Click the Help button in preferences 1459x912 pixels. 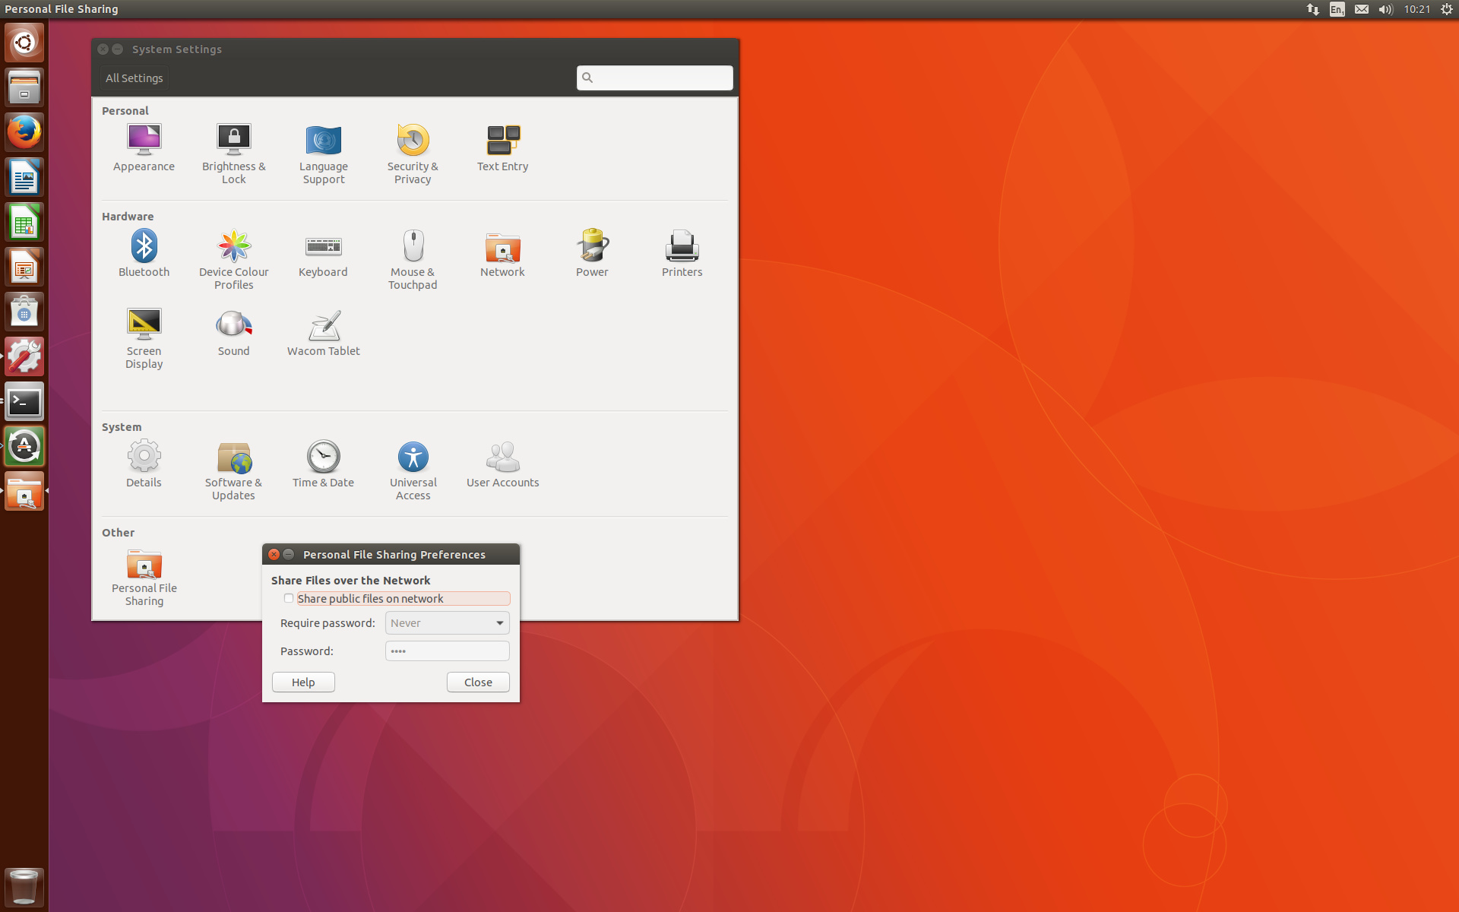click(303, 682)
